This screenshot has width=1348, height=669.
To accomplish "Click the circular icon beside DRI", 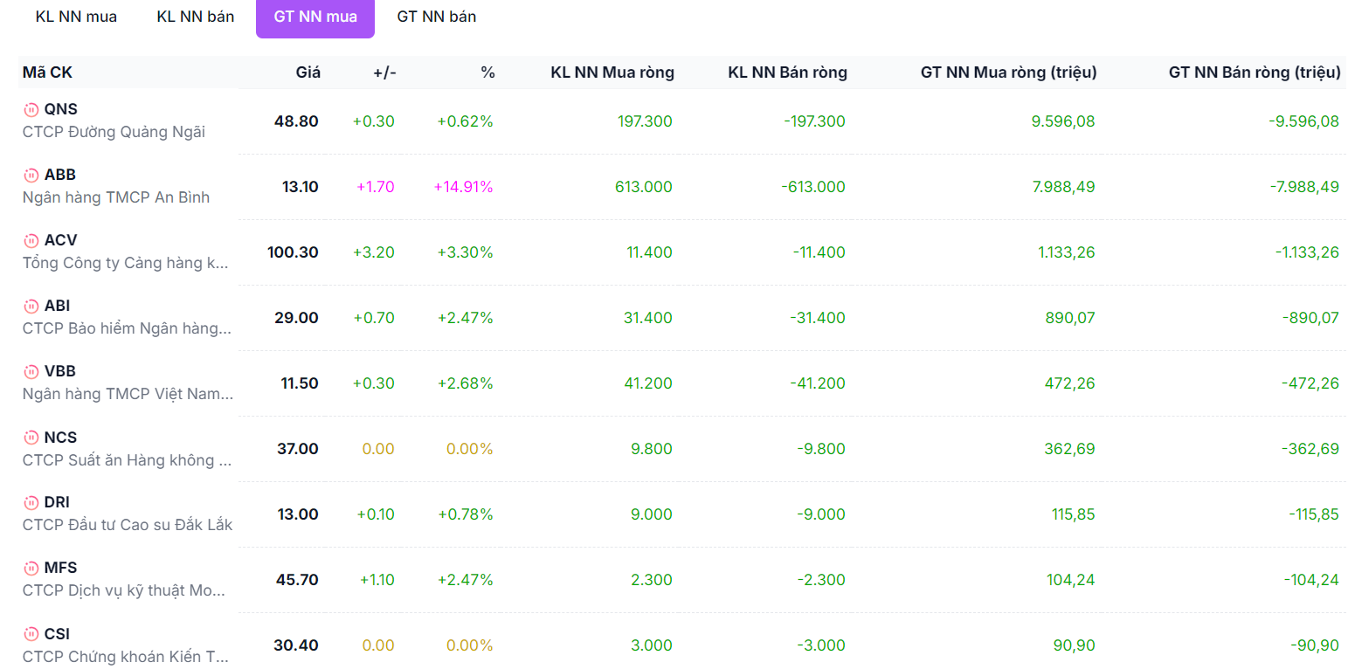I will pos(31,502).
